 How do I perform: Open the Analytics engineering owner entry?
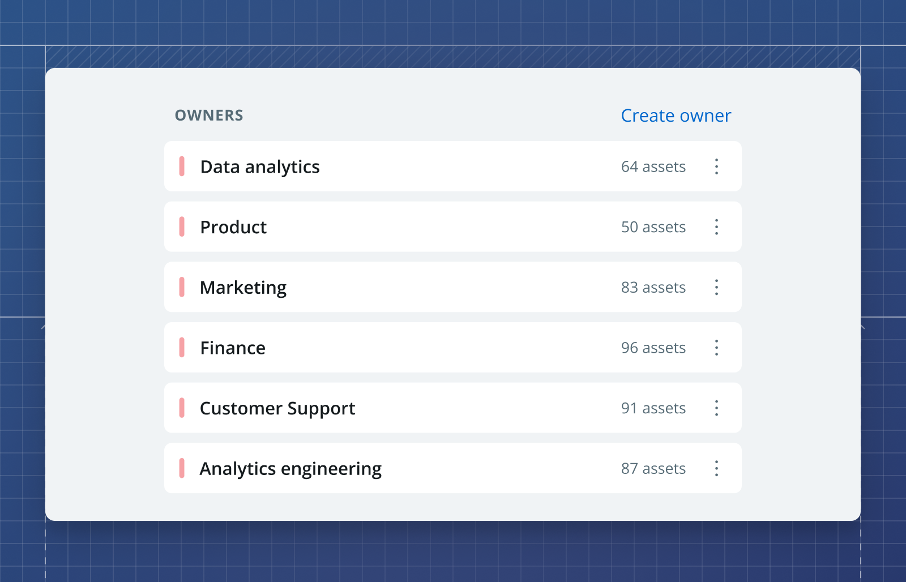(x=453, y=468)
